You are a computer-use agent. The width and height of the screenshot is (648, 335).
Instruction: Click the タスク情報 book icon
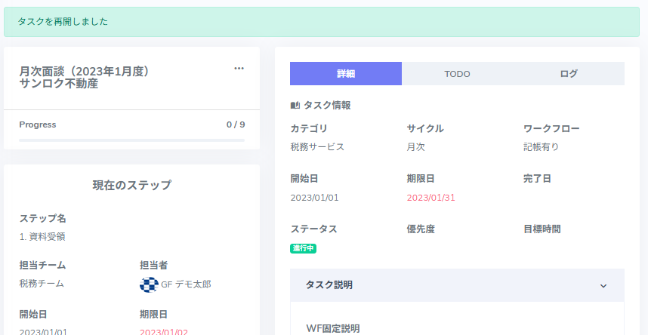click(295, 106)
